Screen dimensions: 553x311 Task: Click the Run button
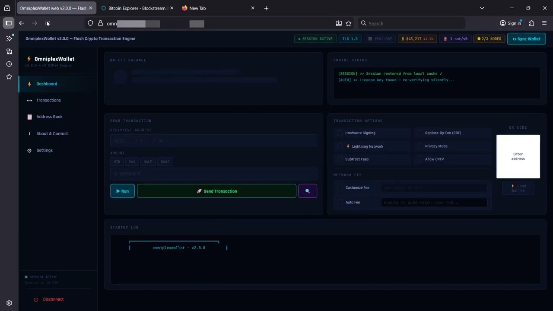tap(122, 191)
